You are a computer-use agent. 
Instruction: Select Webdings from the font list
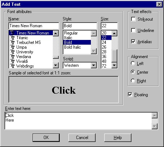[x=31, y=66]
